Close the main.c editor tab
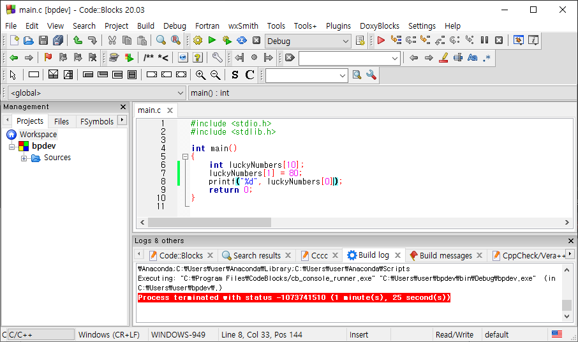Image resolution: width=578 pixels, height=342 pixels. pyautogui.click(x=170, y=110)
